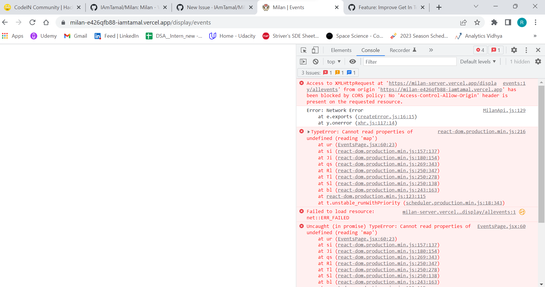Open DevTools settings gear
Image resolution: width=545 pixels, height=287 pixels.
pos(514,50)
